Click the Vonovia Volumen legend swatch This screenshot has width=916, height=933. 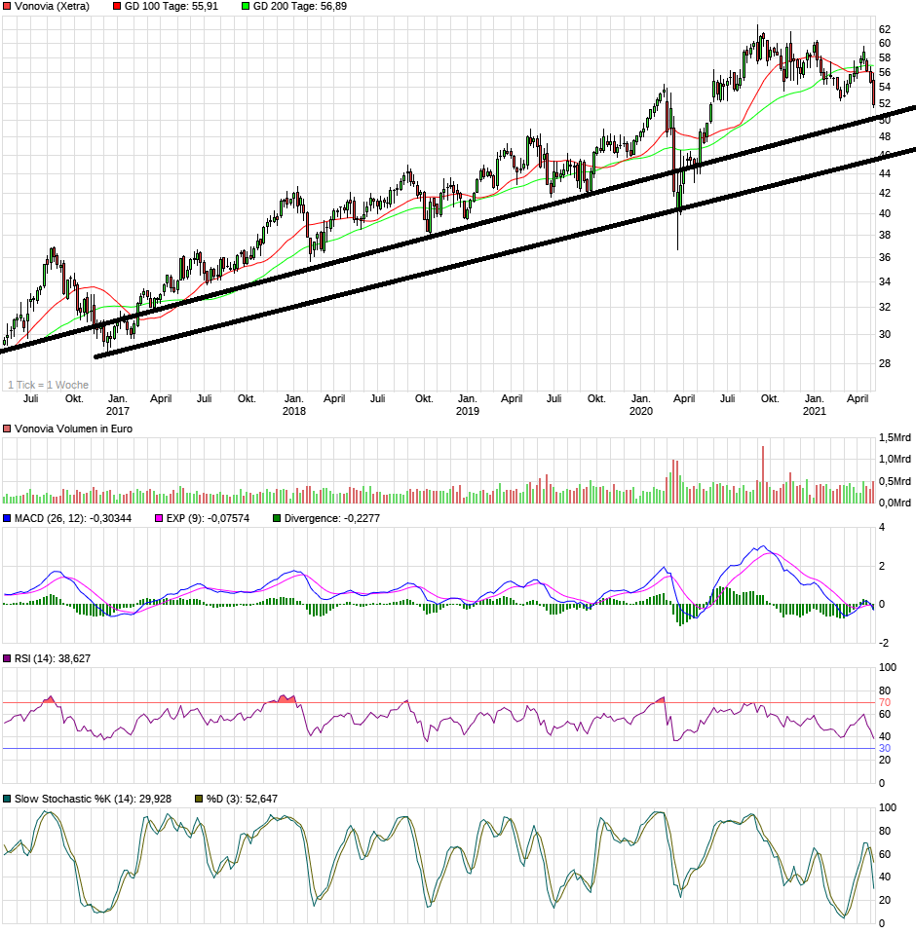[x=7, y=429]
